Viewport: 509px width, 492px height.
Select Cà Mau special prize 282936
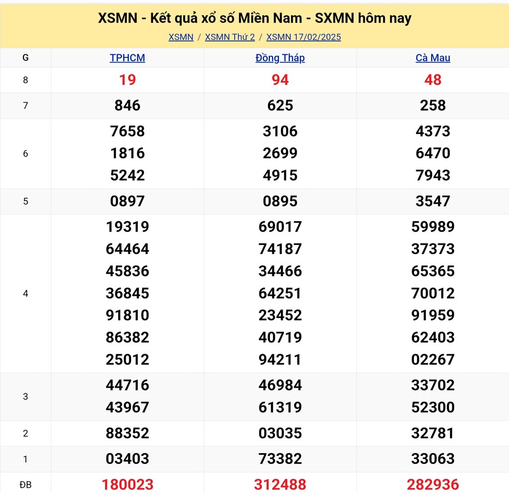click(433, 485)
